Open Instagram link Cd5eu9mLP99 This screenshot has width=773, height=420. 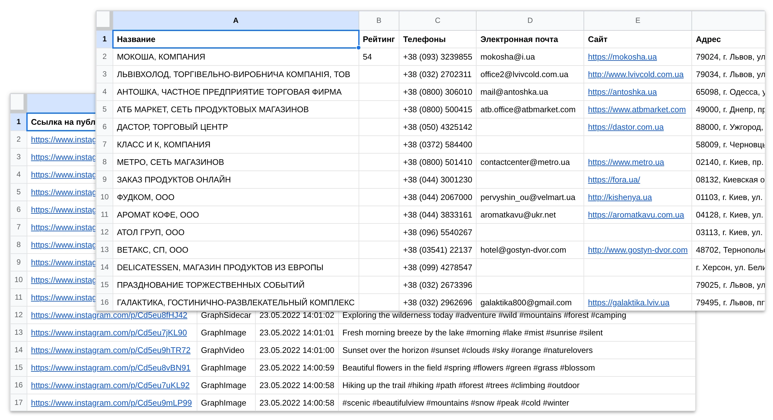tap(111, 403)
